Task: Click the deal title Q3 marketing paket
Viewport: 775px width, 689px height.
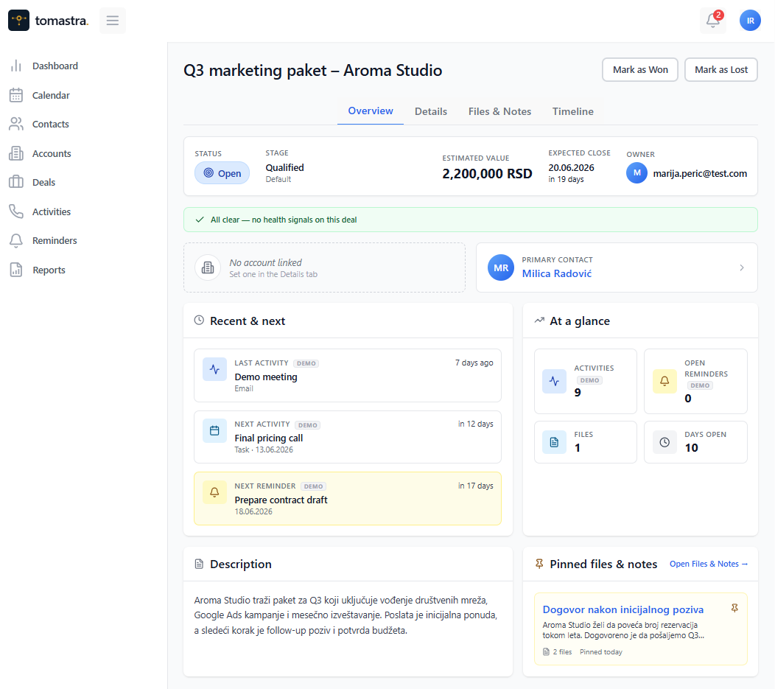Action: 312,70
